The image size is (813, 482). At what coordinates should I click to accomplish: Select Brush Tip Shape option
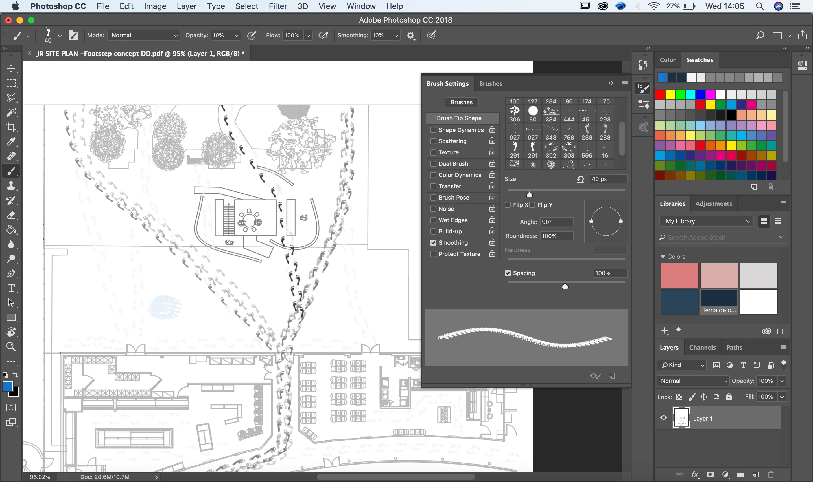459,118
